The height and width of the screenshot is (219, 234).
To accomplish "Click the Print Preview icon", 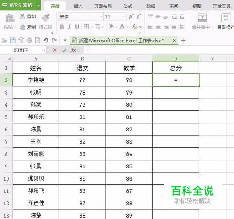I will coord(37,41).
